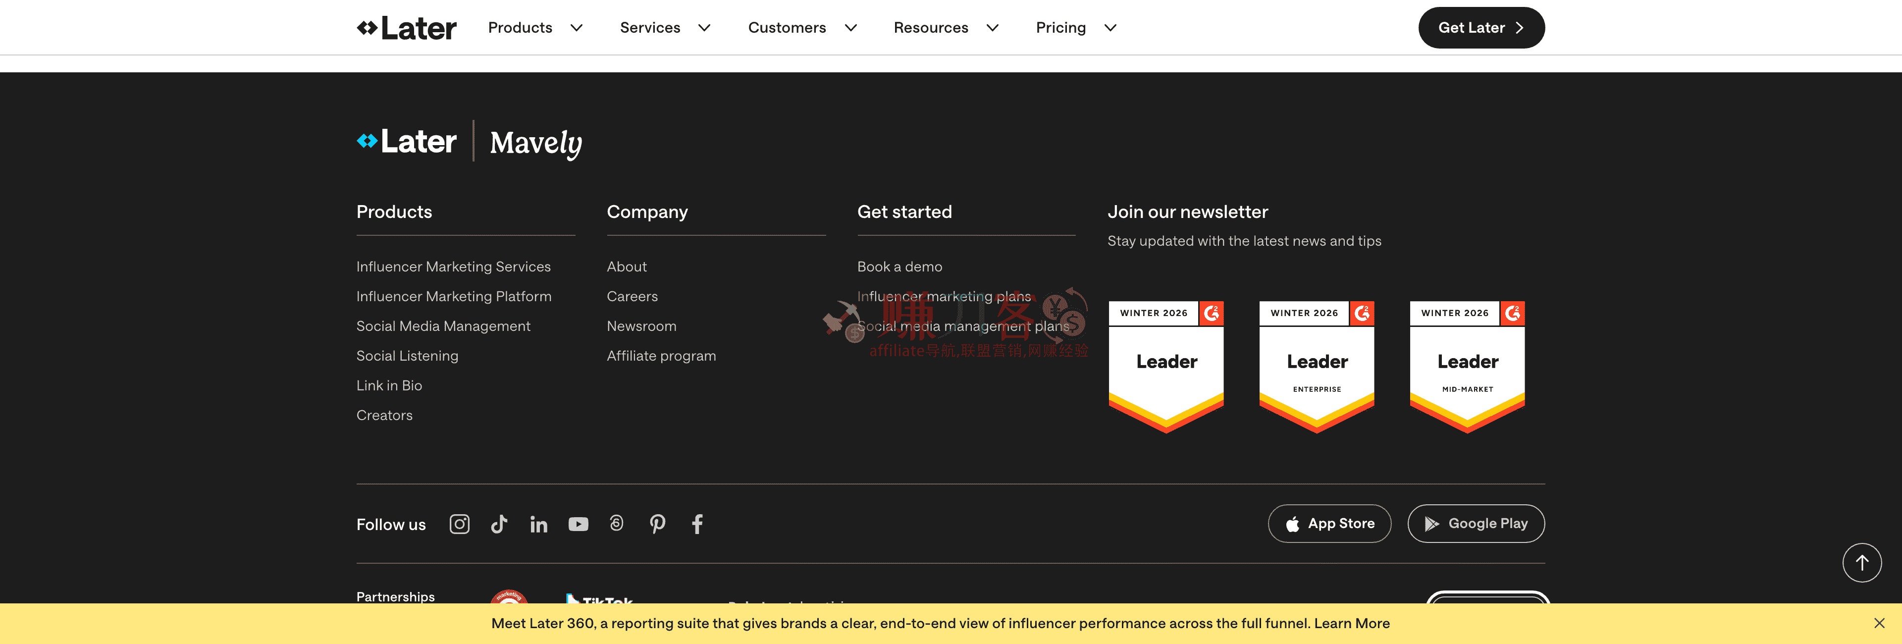Open the Resources menu
The height and width of the screenshot is (644, 1902).
click(x=930, y=27)
